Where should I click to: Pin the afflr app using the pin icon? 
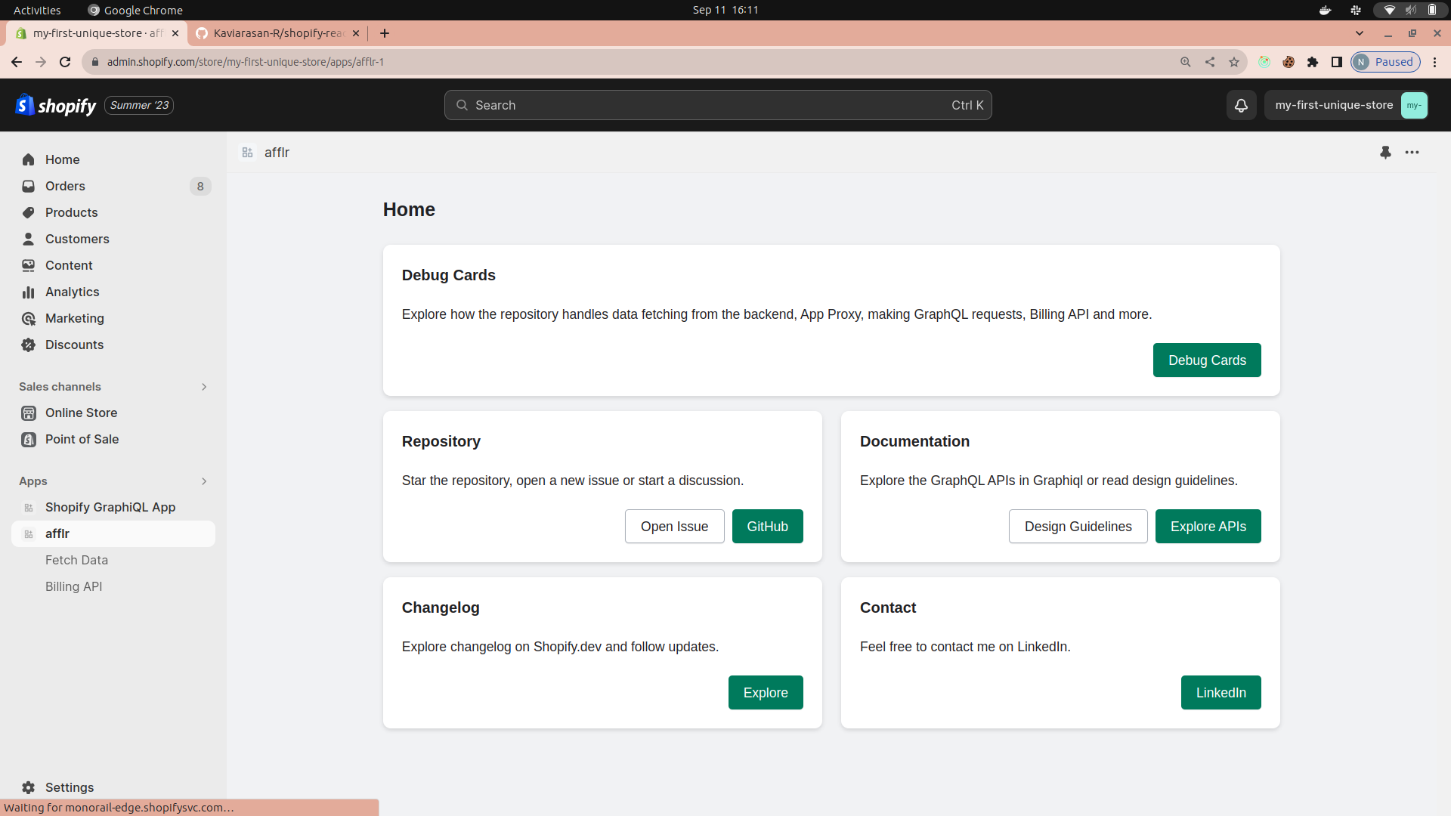coord(1385,152)
